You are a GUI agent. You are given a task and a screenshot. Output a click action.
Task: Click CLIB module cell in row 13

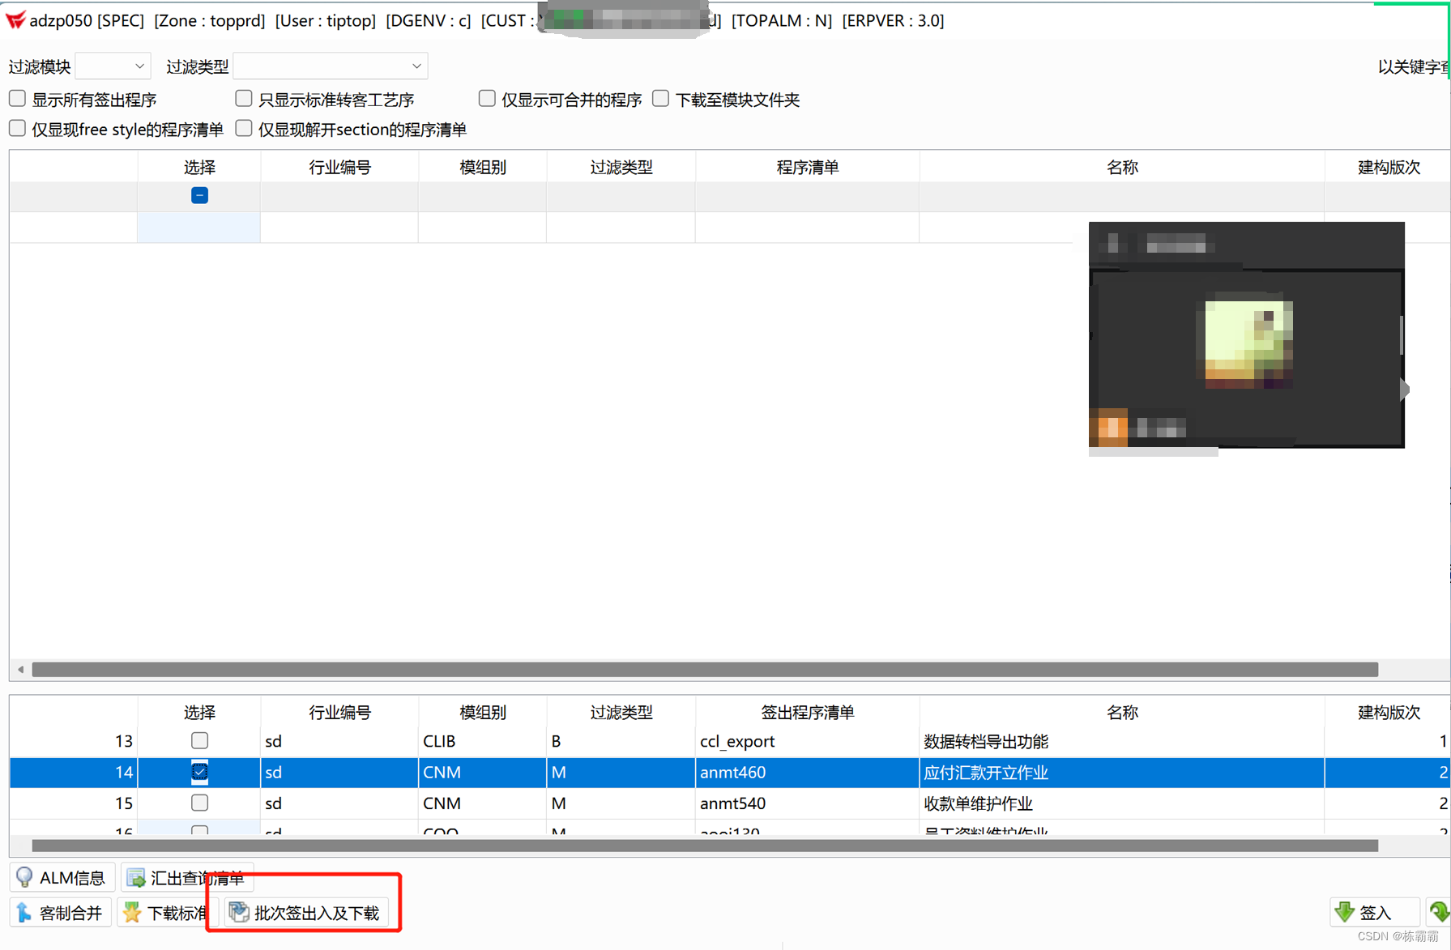(x=483, y=741)
